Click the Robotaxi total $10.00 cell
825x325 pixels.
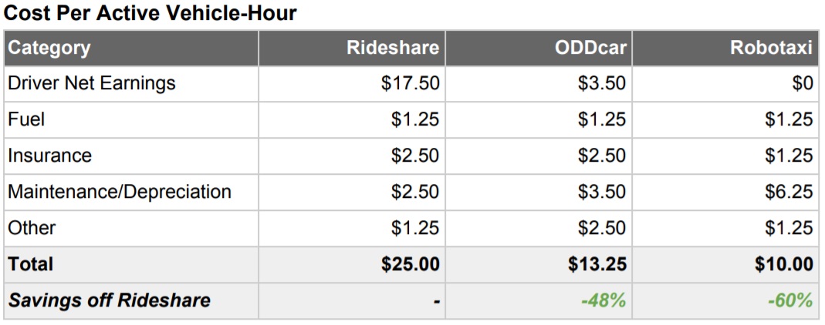pyautogui.click(x=784, y=264)
